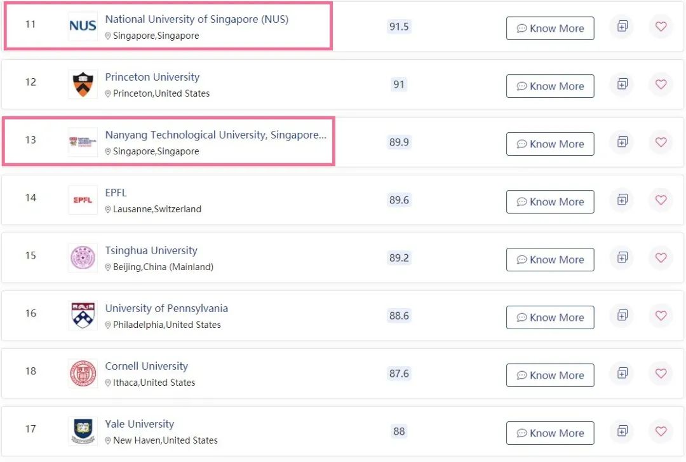Save Yale University with the heart icon
The height and width of the screenshot is (462, 686).
pyautogui.click(x=661, y=431)
